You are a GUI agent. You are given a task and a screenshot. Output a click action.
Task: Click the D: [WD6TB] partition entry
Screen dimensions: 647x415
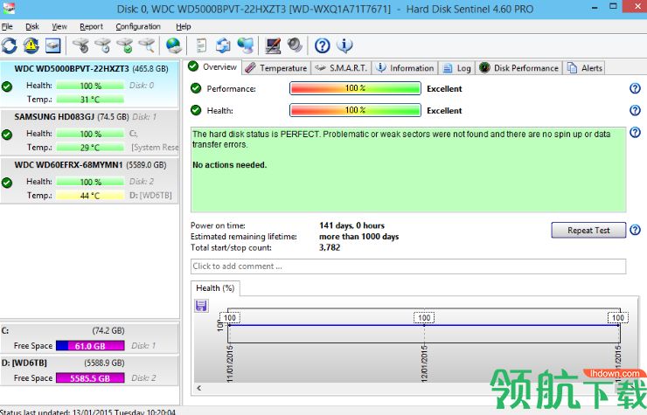pos(89,370)
